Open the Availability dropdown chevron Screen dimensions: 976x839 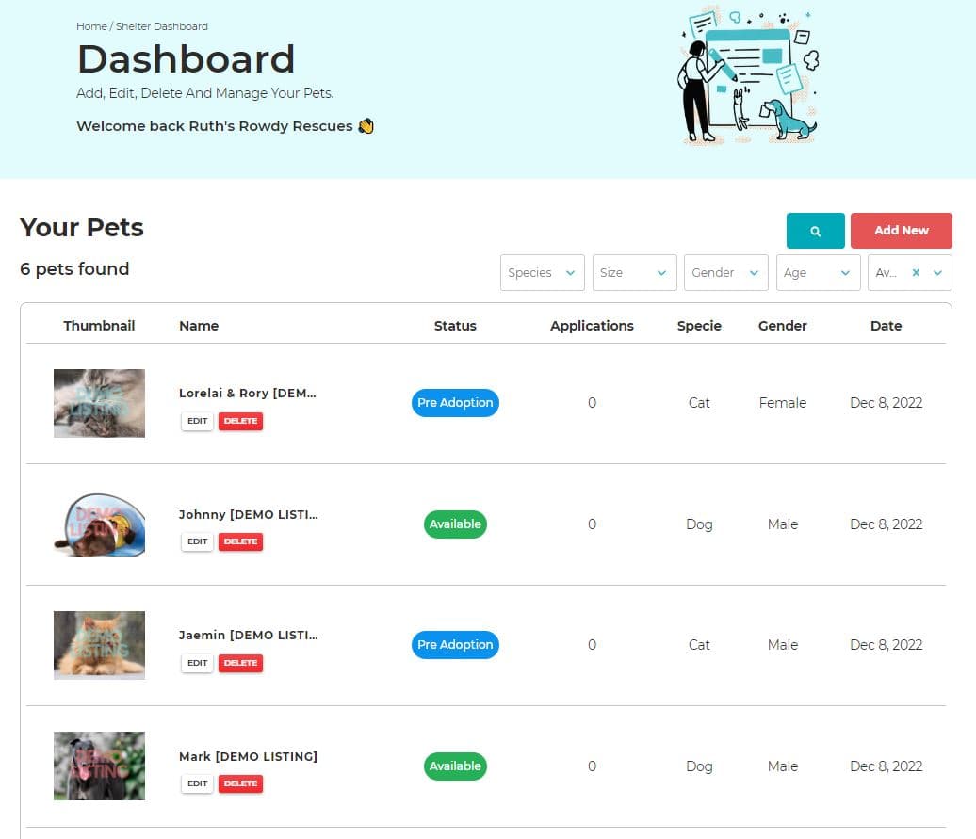936,272
